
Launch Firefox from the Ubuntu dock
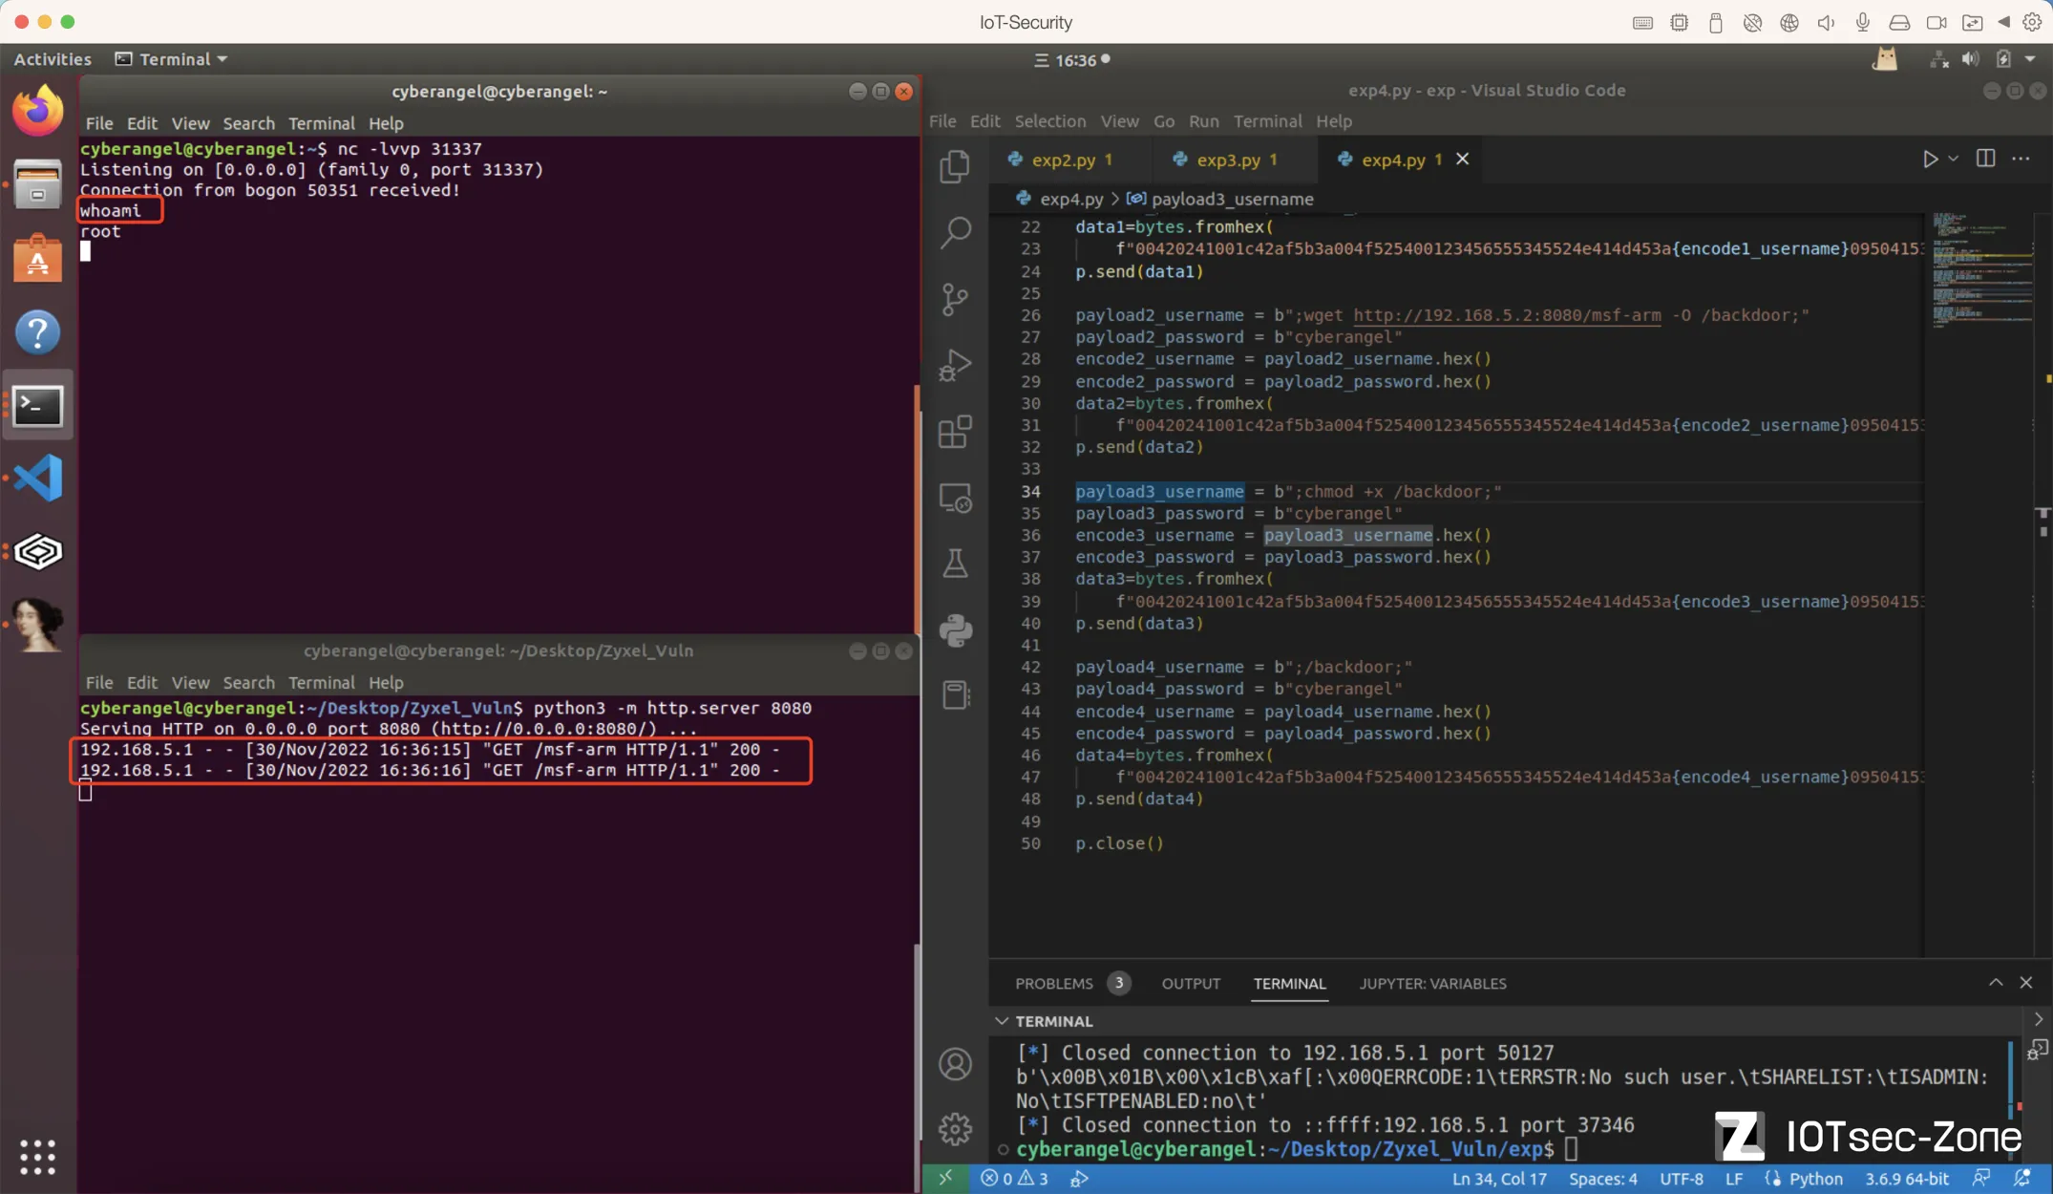(38, 111)
